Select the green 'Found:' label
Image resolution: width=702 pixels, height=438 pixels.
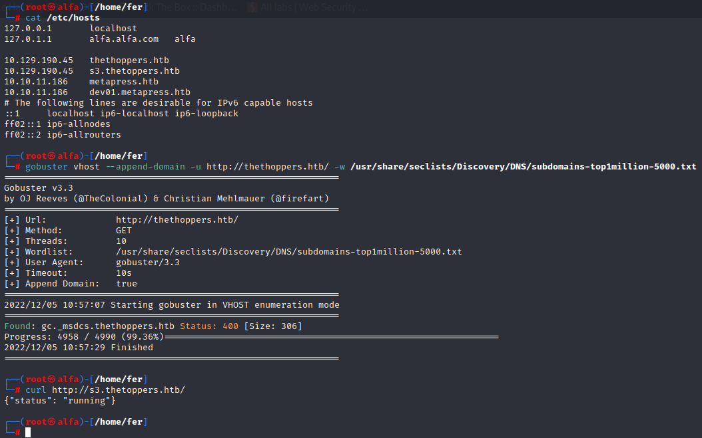[x=20, y=326]
